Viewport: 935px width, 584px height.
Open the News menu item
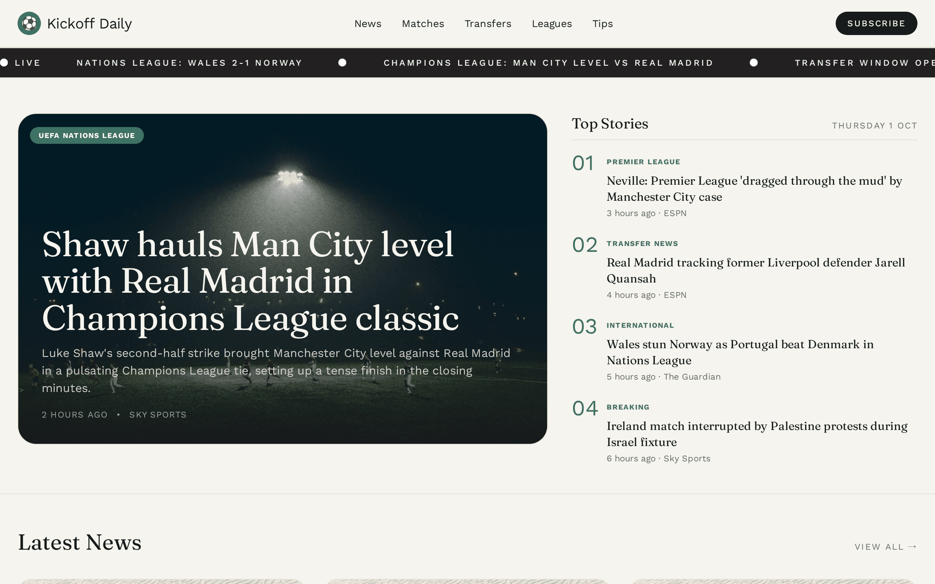coord(368,24)
